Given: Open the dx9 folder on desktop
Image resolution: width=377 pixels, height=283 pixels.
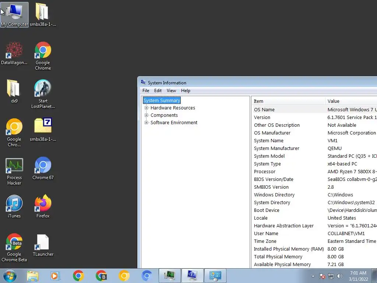Looking at the screenshot, I should pos(14,91).
